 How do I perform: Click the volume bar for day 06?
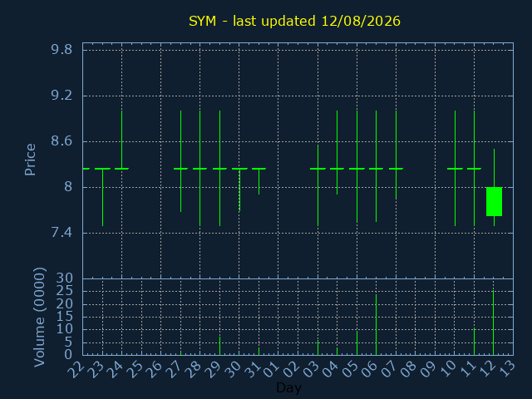coord(376,325)
